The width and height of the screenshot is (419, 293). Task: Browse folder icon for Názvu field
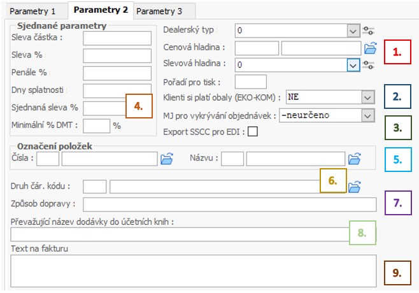[354, 159]
